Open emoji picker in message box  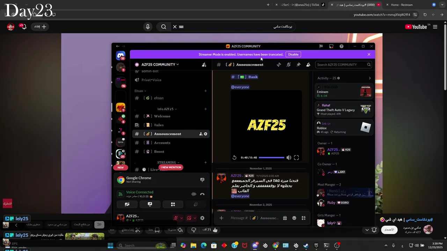(x=294, y=218)
